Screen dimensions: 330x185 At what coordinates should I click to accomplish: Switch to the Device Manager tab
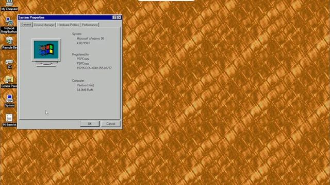(x=44, y=25)
